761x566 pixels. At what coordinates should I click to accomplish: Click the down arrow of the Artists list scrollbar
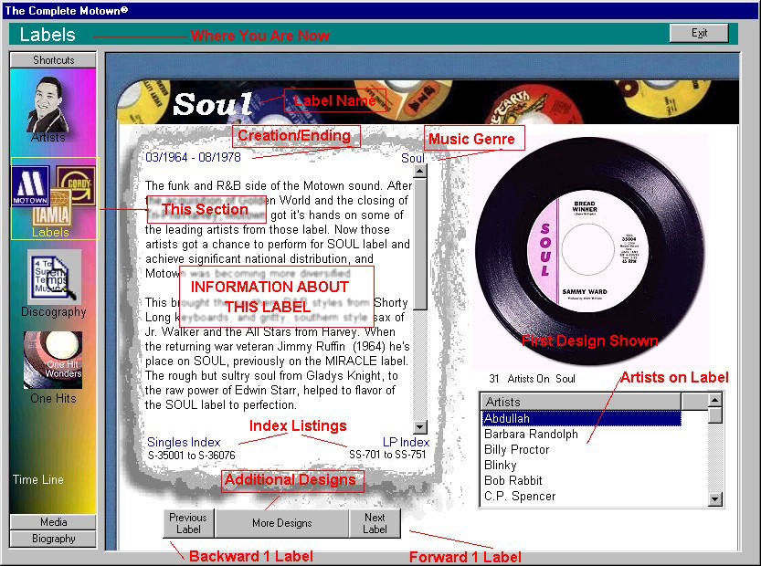click(x=715, y=499)
